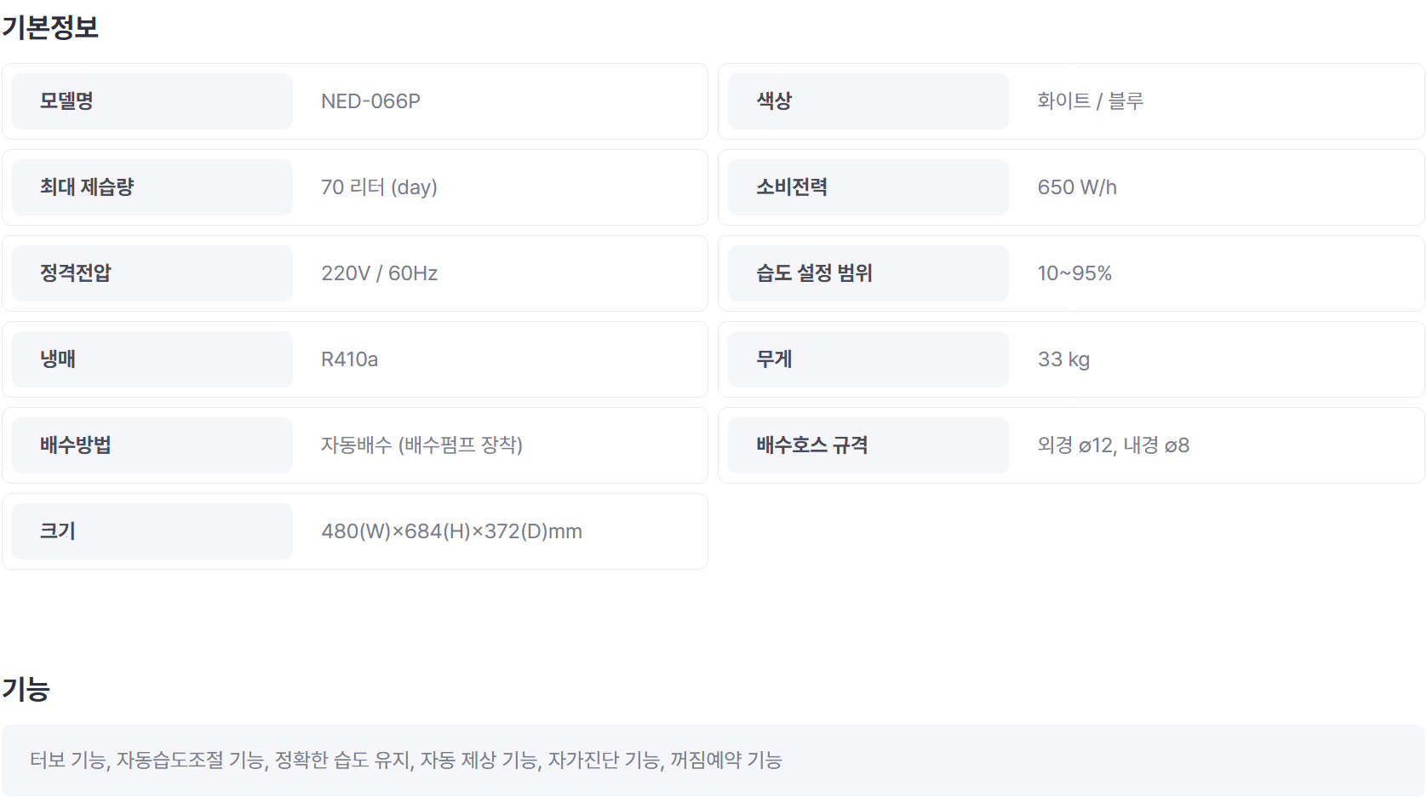Screen dimensions: 1427x798
Task: Click the 배수방법 label cell
Action: pyautogui.click(x=152, y=445)
